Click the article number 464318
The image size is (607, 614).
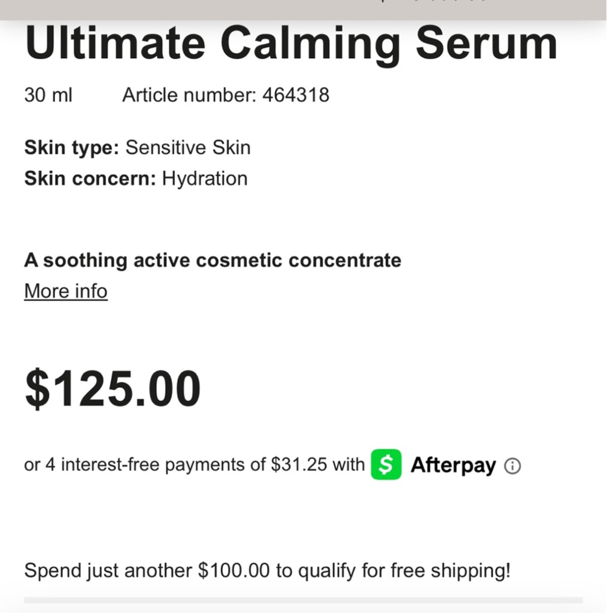296,95
